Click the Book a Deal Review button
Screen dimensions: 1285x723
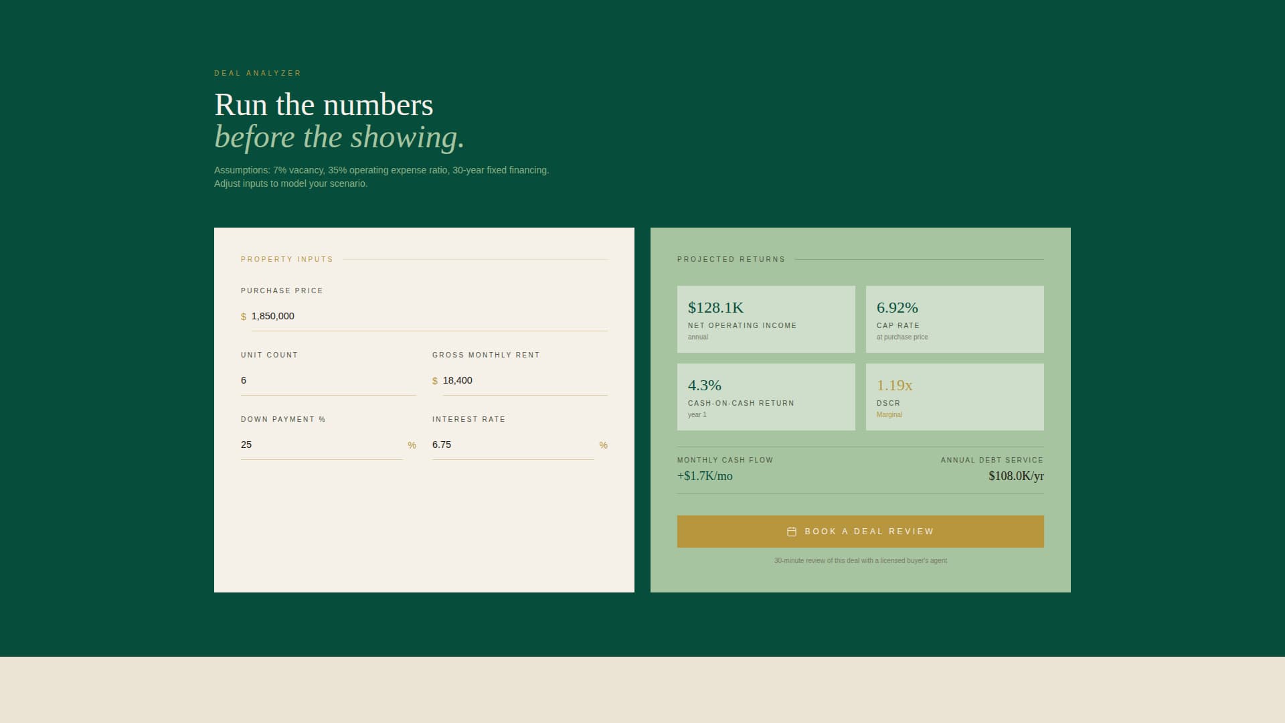click(x=861, y=532)
